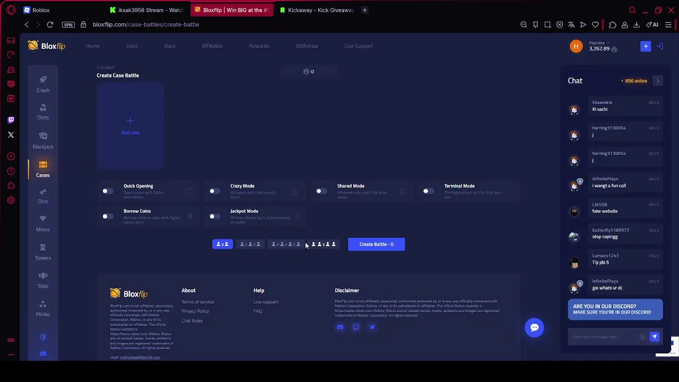
Task: Click the VPN badge in the address bar
Action: (x=68, y=24)
